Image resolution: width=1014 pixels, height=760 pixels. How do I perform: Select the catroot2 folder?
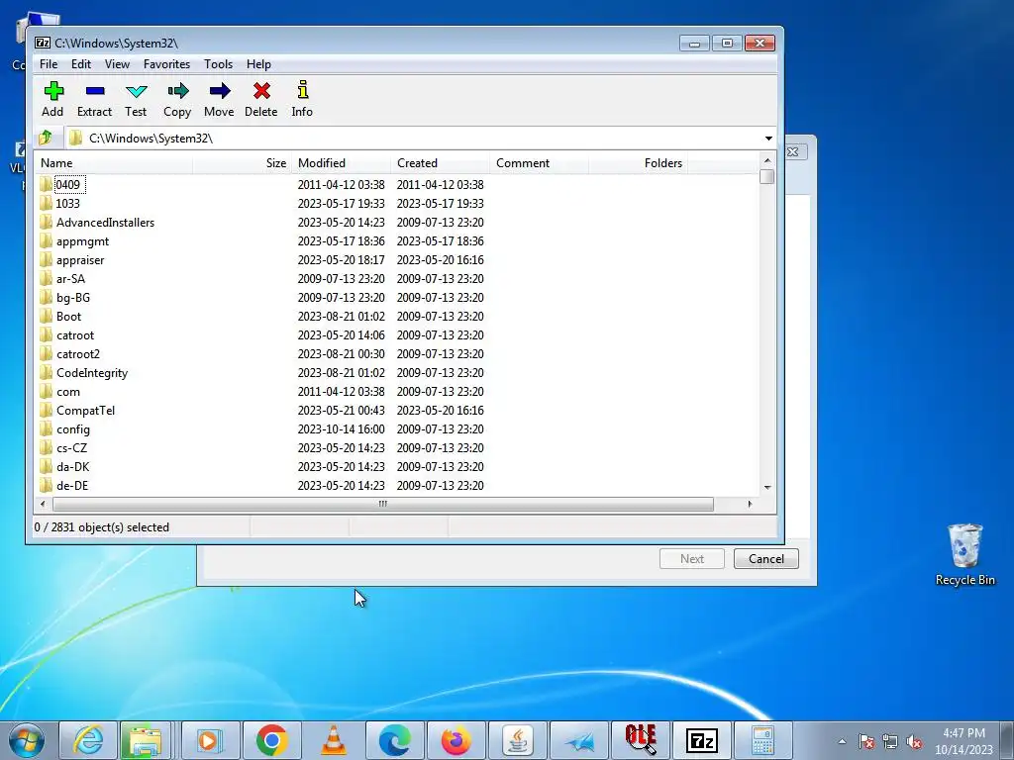point(77,353)
